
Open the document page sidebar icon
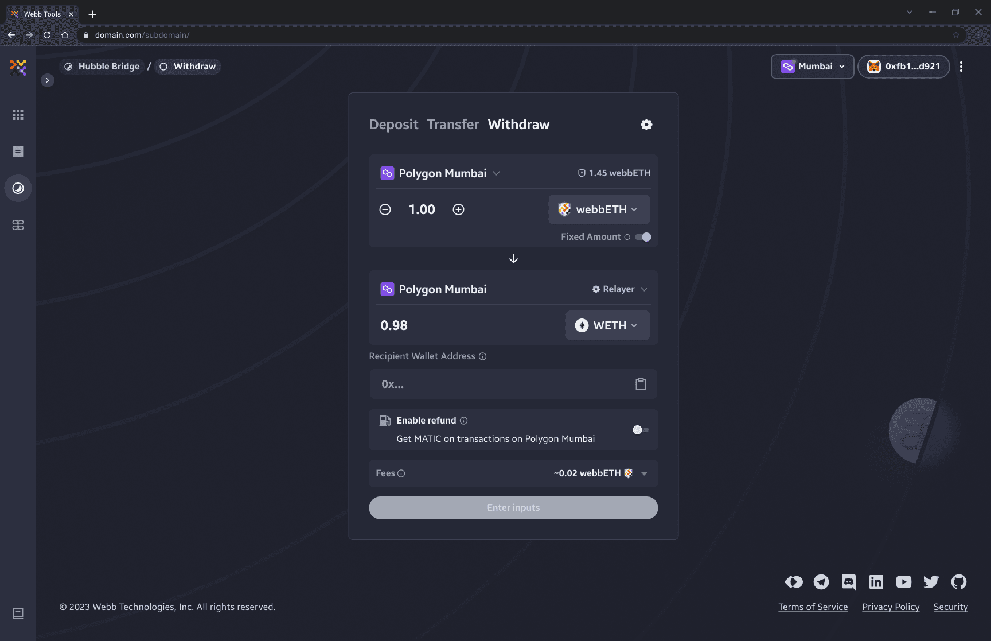coord(18,151)
